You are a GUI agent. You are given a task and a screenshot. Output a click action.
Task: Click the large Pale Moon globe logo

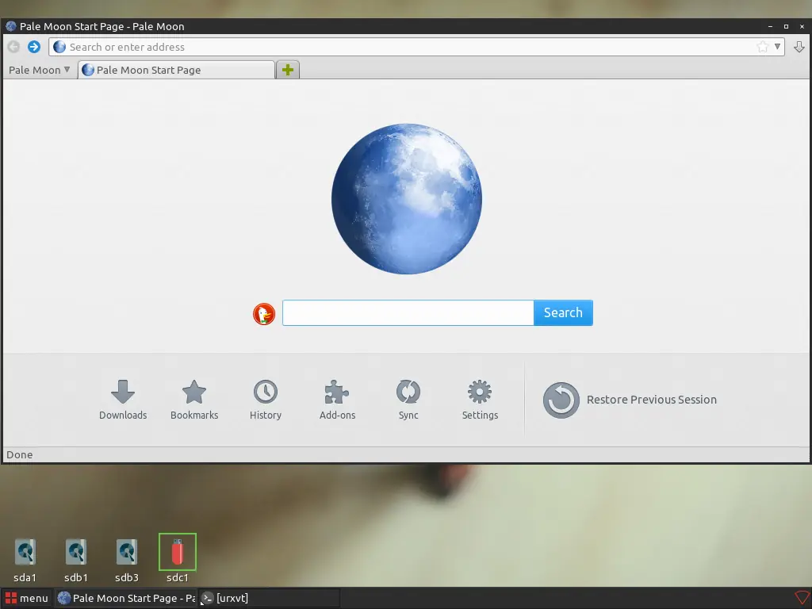[x=407, y=199]
